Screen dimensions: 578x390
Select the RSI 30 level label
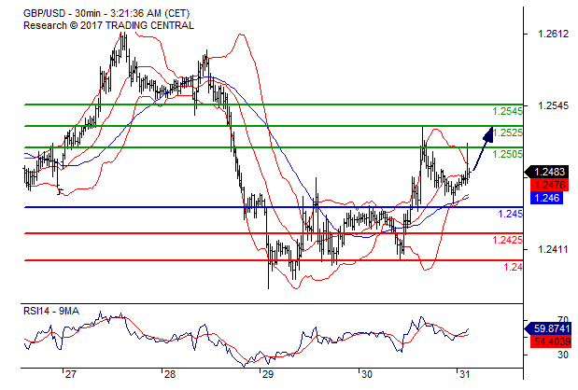(562, 355)
